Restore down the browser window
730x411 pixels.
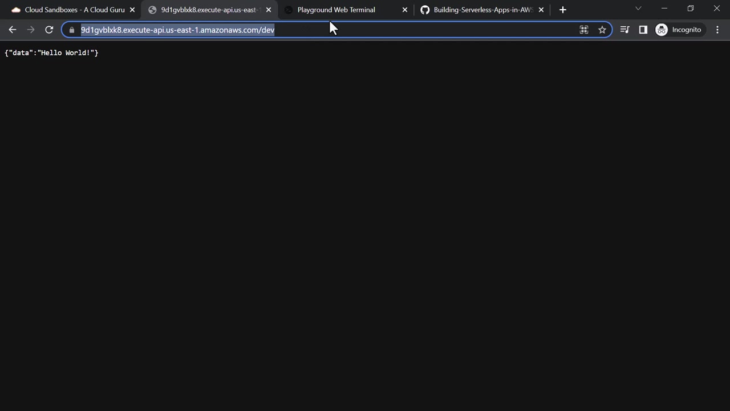tap(691, 9)
